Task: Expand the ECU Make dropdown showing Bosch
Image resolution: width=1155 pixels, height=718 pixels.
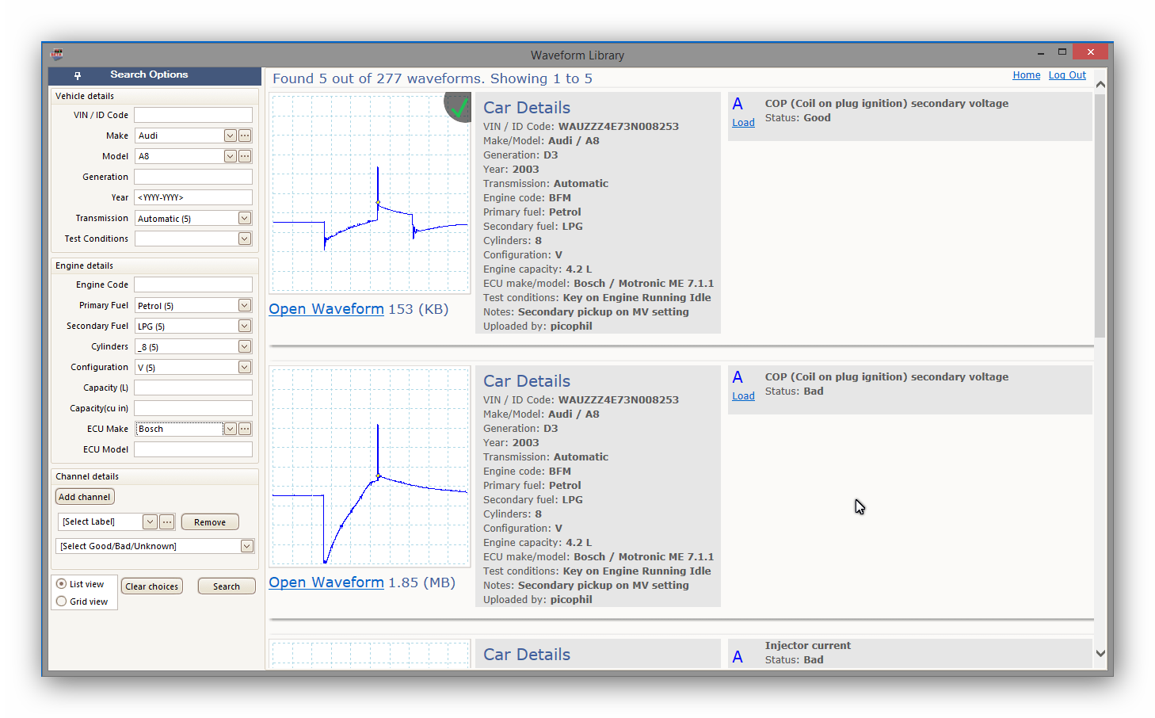Action: point(230,429)
